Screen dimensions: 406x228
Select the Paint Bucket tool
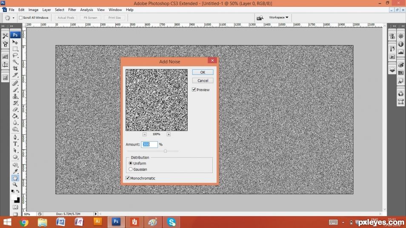pos(15,116)
